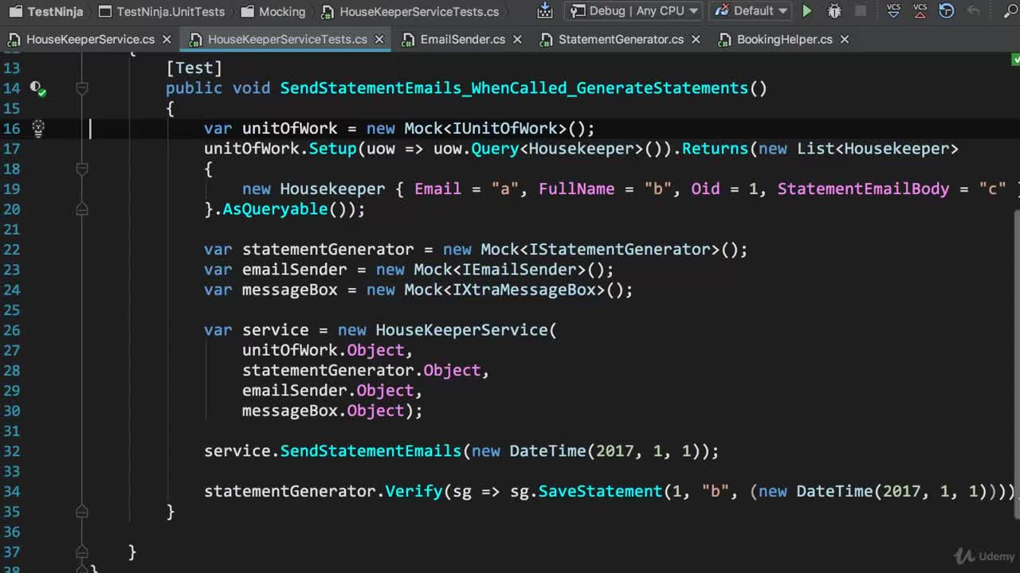The width and height of the screenshot is (1020, 573).
Task: Click test passed gutter icon on line 14
Action: (x=37, y=89)
